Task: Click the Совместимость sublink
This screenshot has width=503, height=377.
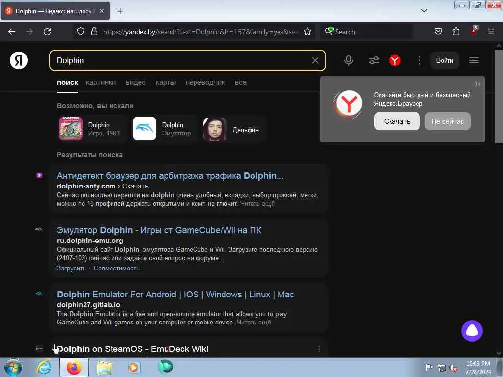Action: [x=116, y=269]
